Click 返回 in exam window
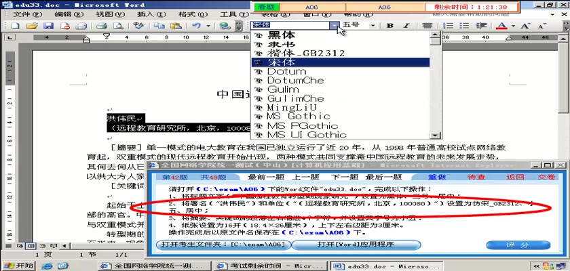Viewport: 570px width, 271px height. [x=515, y=177]
